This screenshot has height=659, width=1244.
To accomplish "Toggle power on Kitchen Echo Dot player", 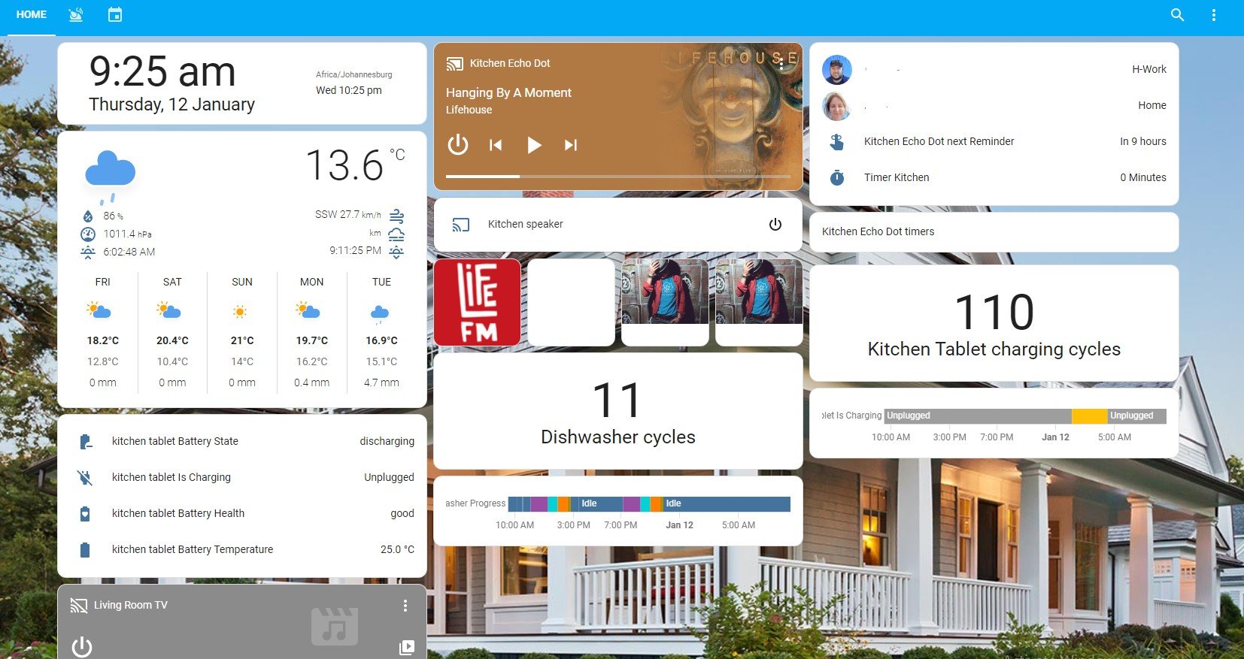I will point(458,144).
